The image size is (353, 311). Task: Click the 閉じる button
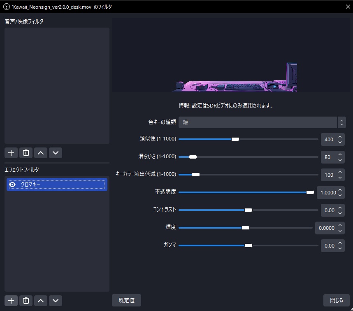point(336,301)
